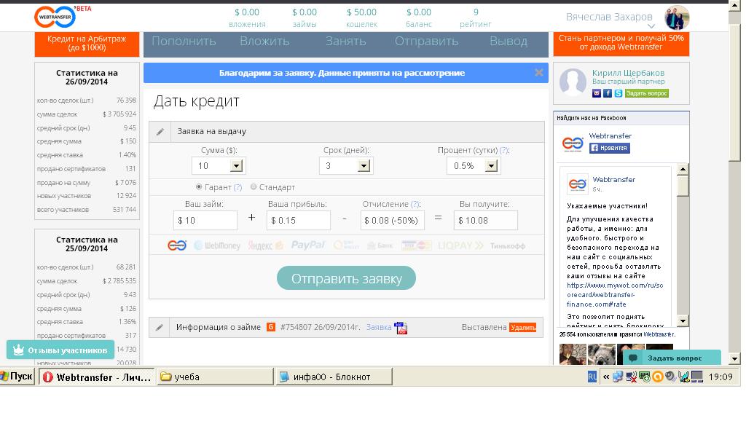Click the green 'Задать вопрос' button under partner

click(647, 93)
